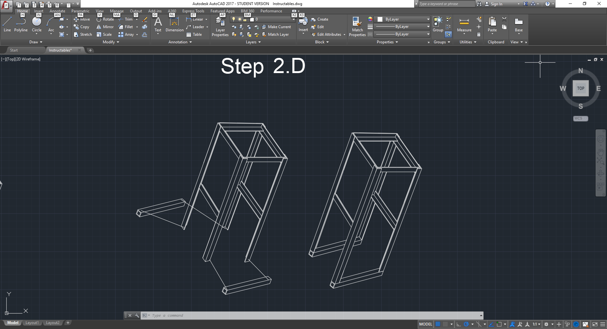Toggle Snap mode dotted grid icon
The image size is (607, 329).
(445, 324)
